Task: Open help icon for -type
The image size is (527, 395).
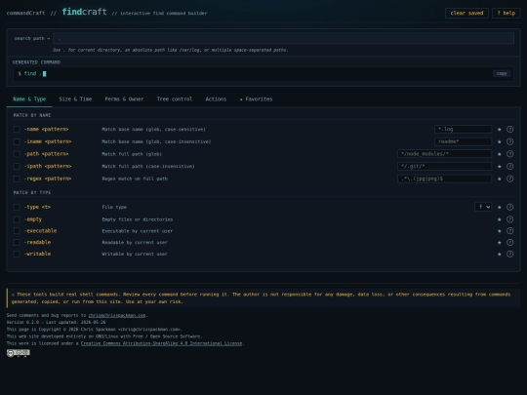Action: tap(509, 207)
